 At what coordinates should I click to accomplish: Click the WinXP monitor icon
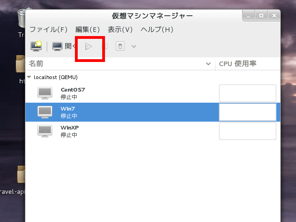coord(45,131)
